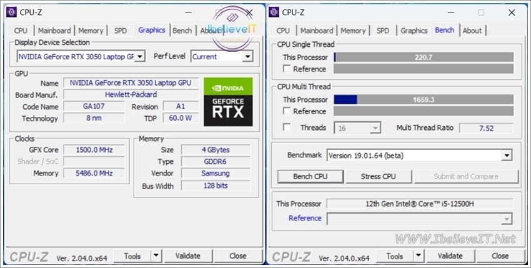Click This Processor field i5-12500H
531x268 pixels.
click(x=420, y=204)
